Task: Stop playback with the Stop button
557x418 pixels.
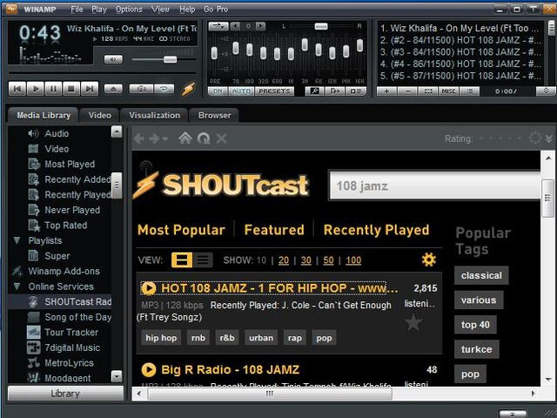Action: (71, 89)
